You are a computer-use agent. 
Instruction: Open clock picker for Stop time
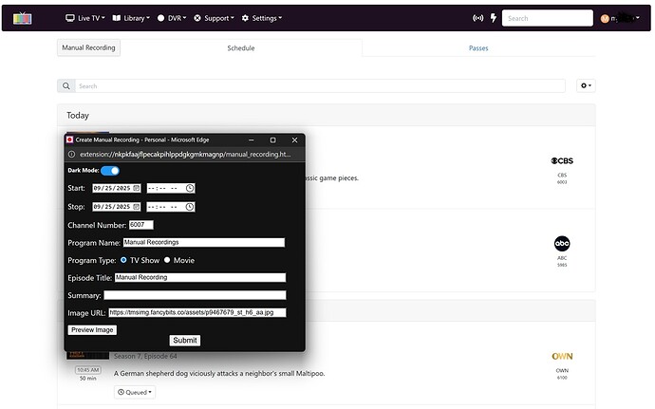coord(190,207)
